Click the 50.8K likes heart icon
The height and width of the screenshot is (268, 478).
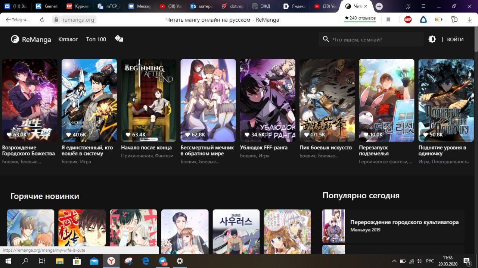[425, 135]
